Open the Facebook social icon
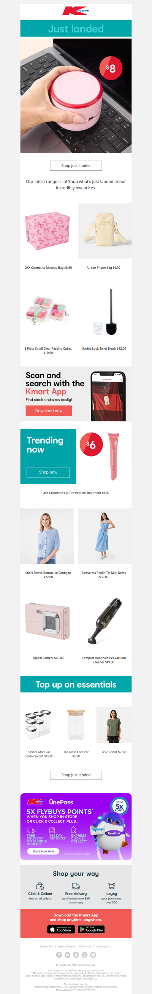This screenshot has height=994, width=152. 59,955
